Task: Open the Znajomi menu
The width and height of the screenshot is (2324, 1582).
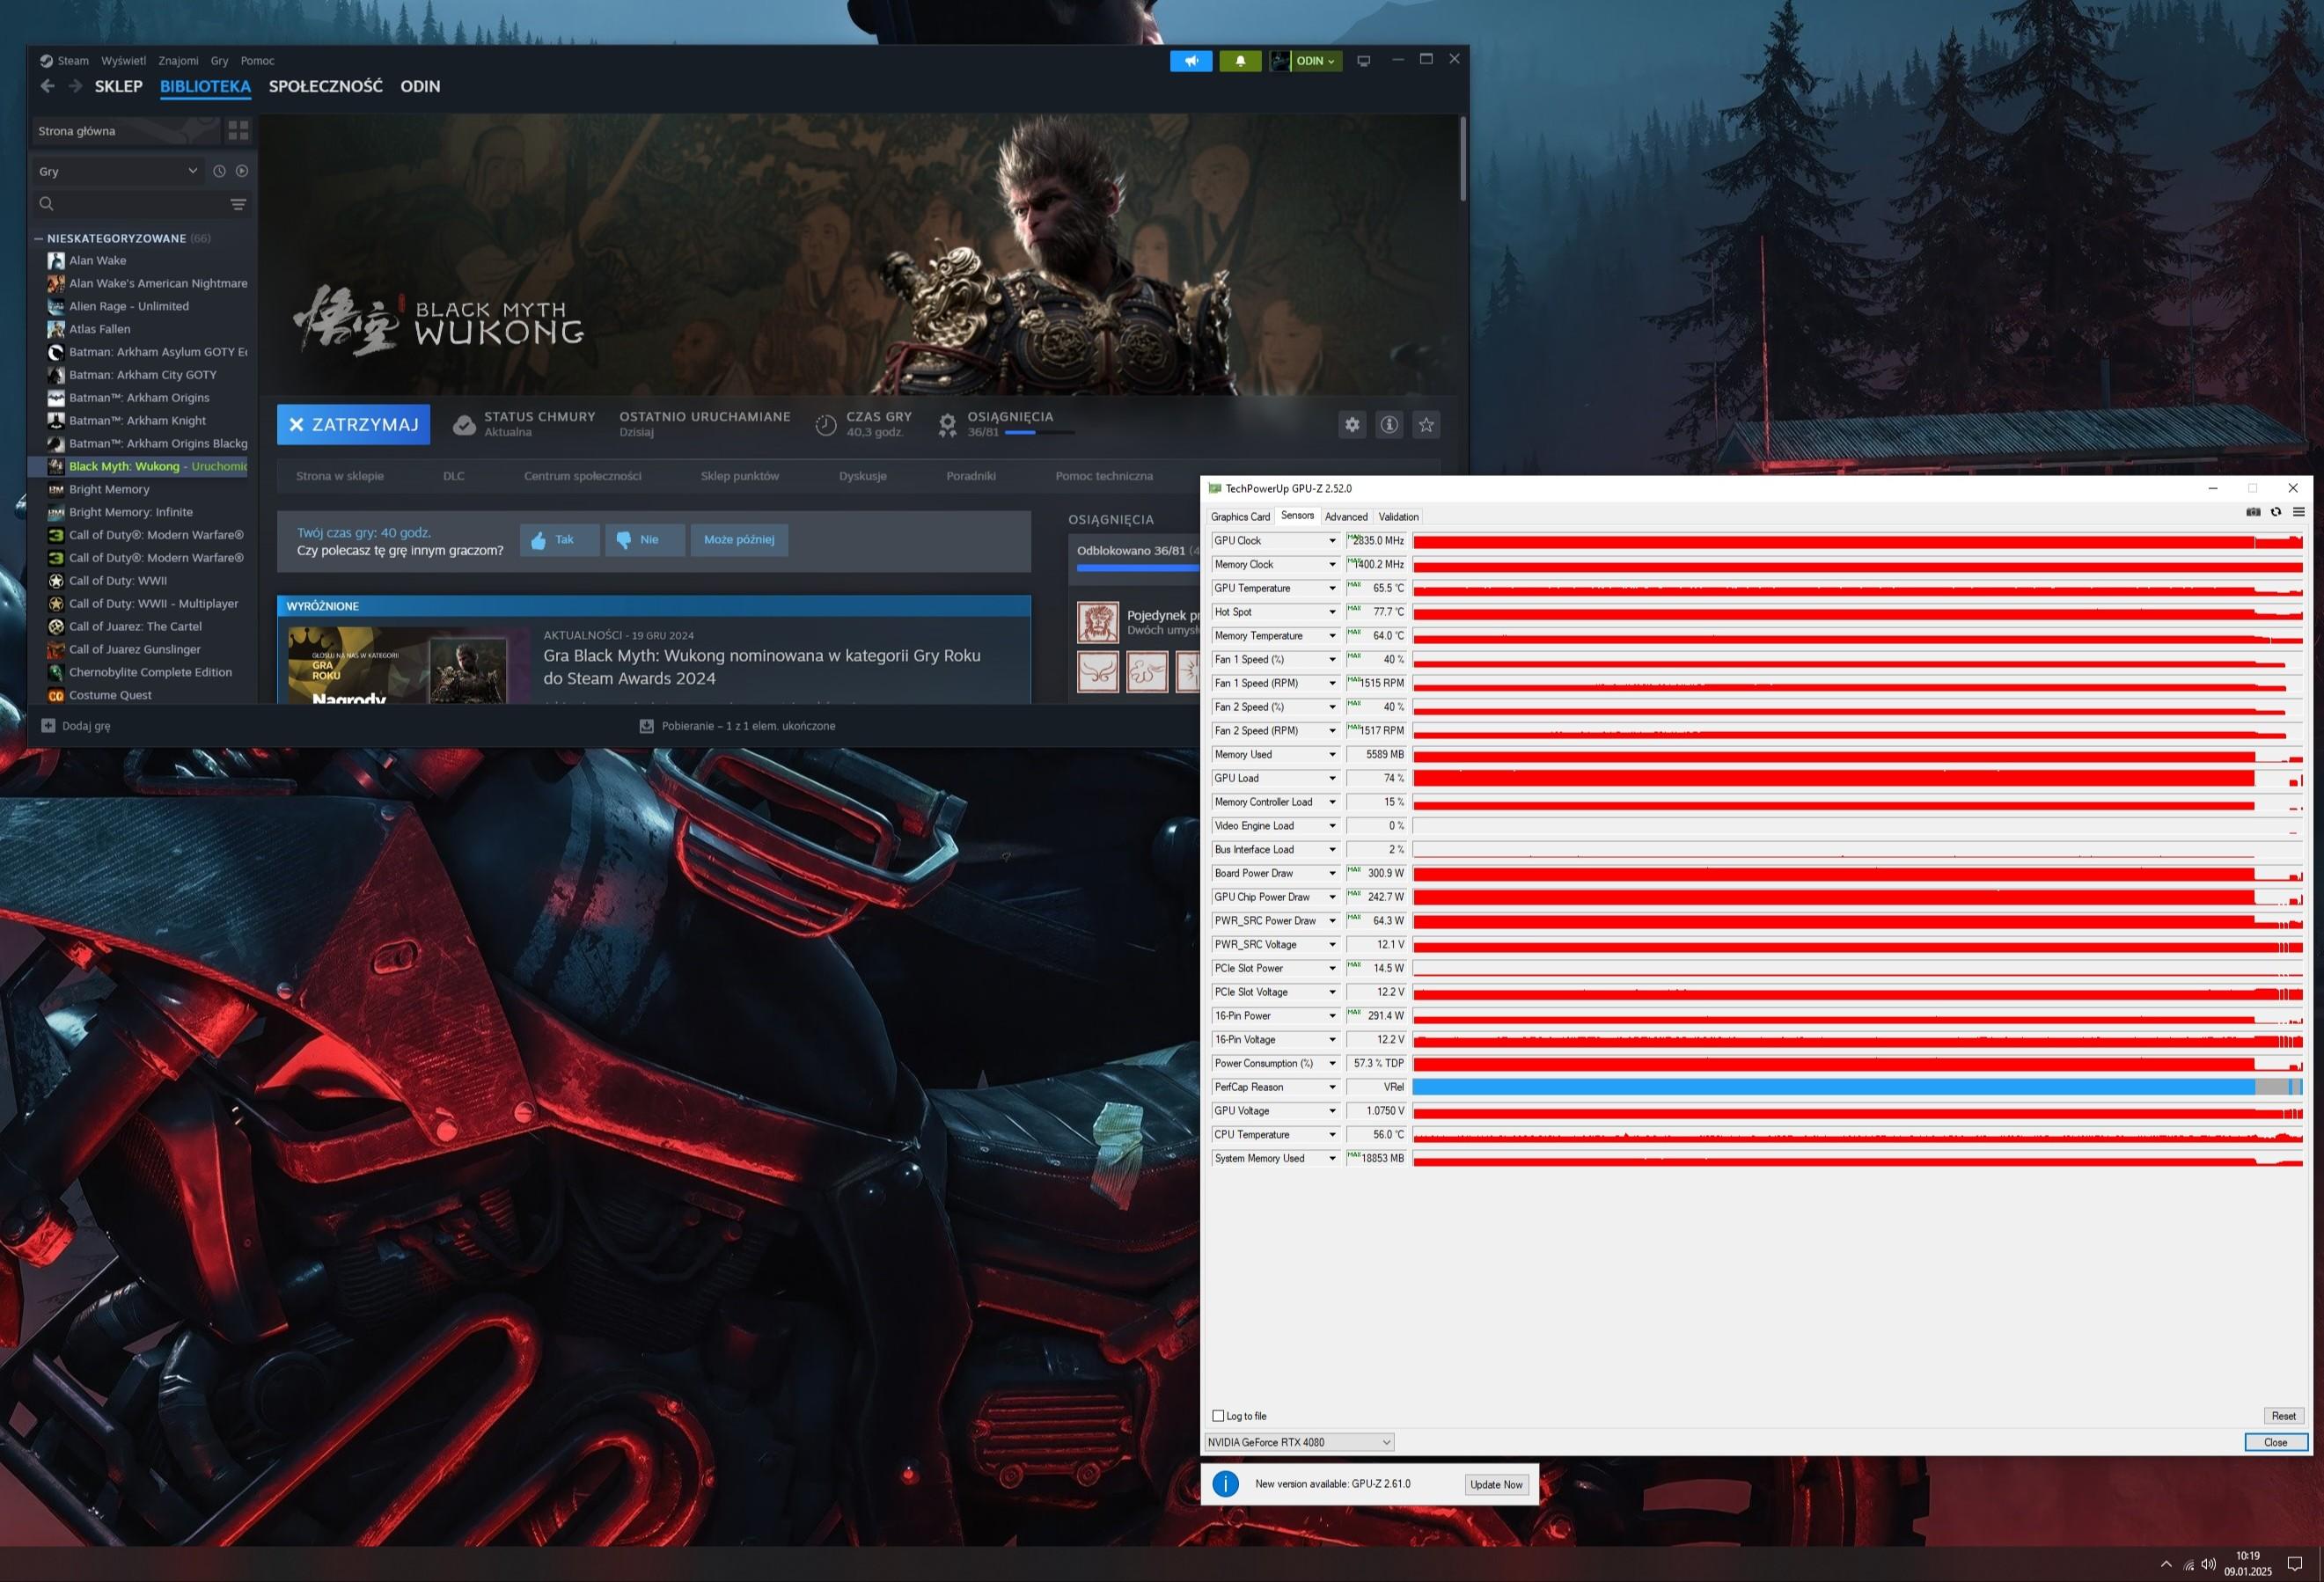Action: 178,61
